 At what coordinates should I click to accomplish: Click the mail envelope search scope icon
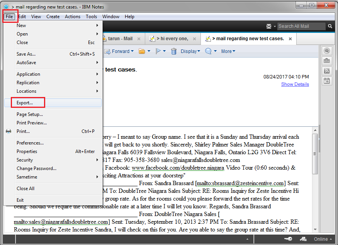(x=269, y=26)
